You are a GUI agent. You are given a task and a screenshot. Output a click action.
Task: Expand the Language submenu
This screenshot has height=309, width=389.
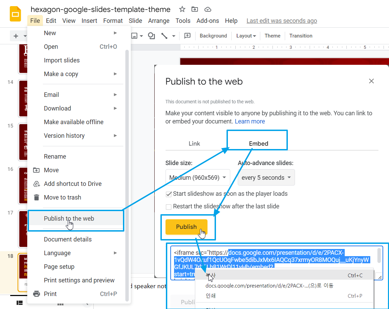click(115, 253)
